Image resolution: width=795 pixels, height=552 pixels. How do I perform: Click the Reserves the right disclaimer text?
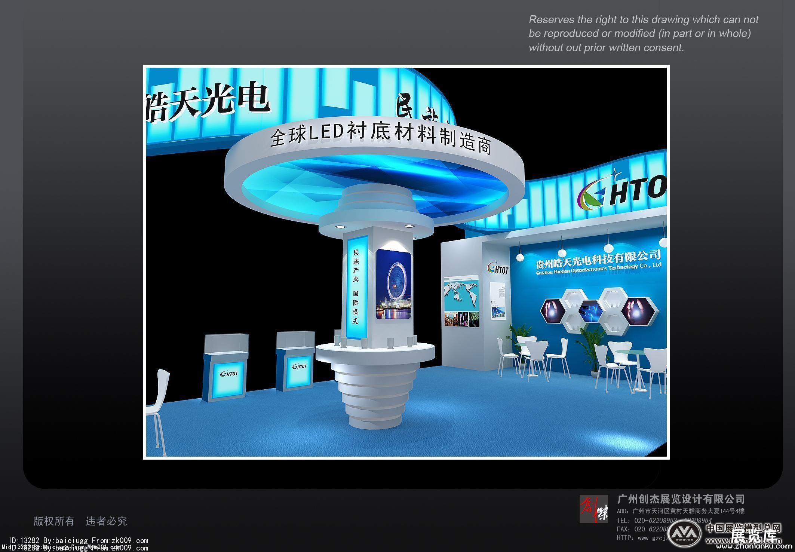point(643,34)
